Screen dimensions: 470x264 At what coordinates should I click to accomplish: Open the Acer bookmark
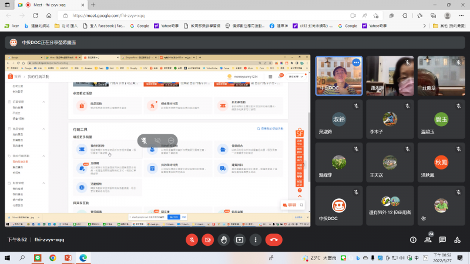point(12,26)
